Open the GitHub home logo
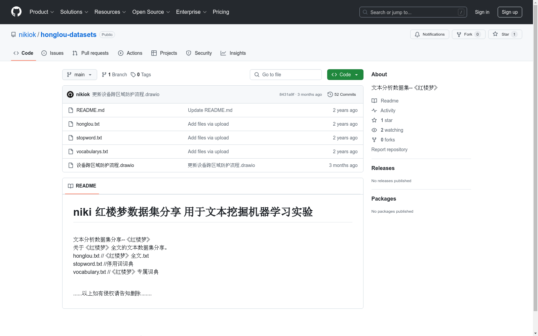 (16, 12)
